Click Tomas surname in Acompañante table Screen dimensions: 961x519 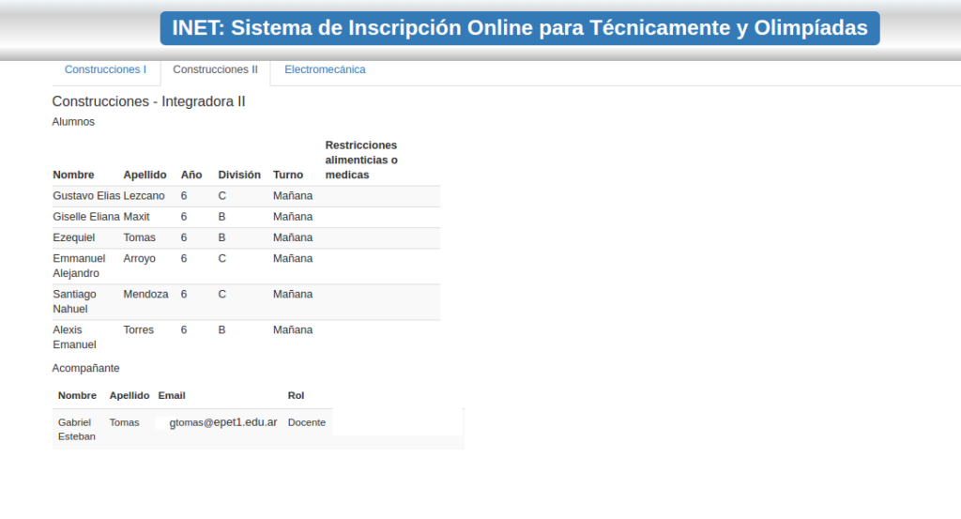point(125,422)
